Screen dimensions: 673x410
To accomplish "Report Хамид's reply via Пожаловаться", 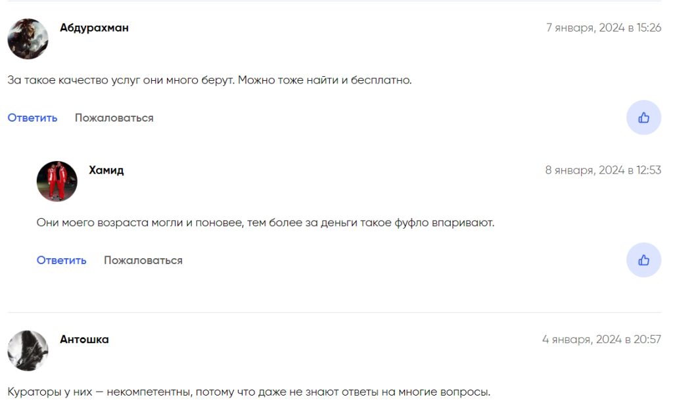I will (x=143, y=260).
